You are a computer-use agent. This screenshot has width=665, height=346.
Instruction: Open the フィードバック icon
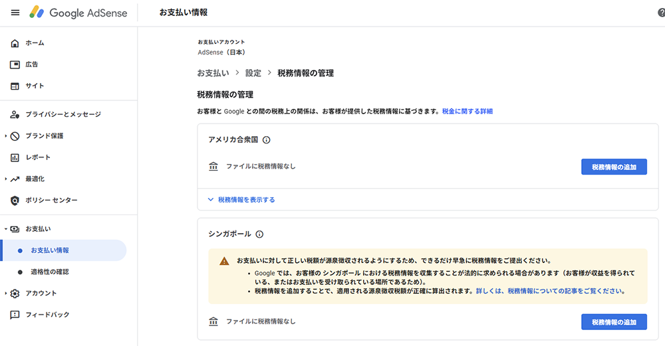(15, 315)
